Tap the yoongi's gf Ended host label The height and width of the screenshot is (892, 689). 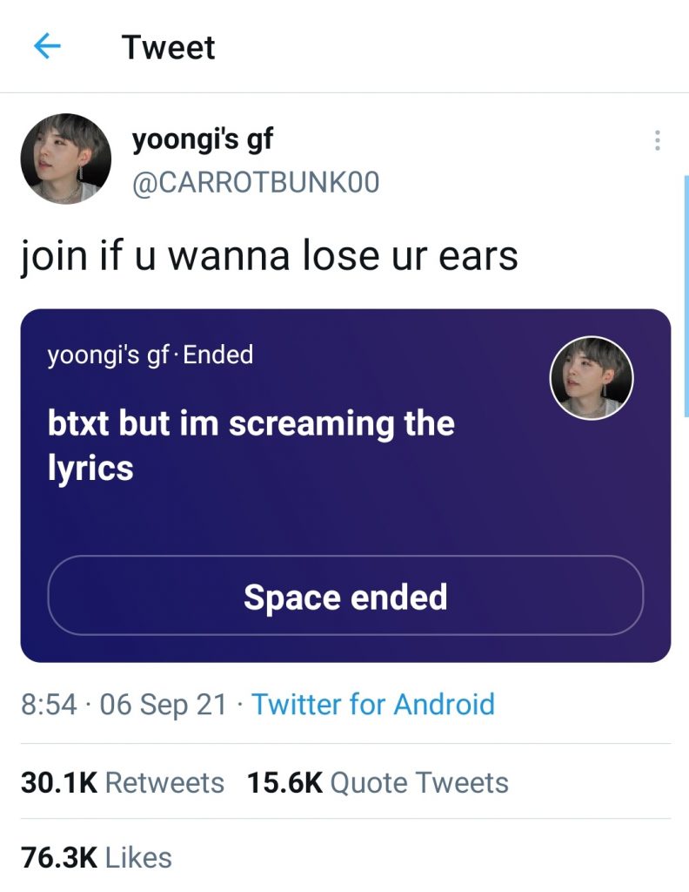[x=151, y=355]
